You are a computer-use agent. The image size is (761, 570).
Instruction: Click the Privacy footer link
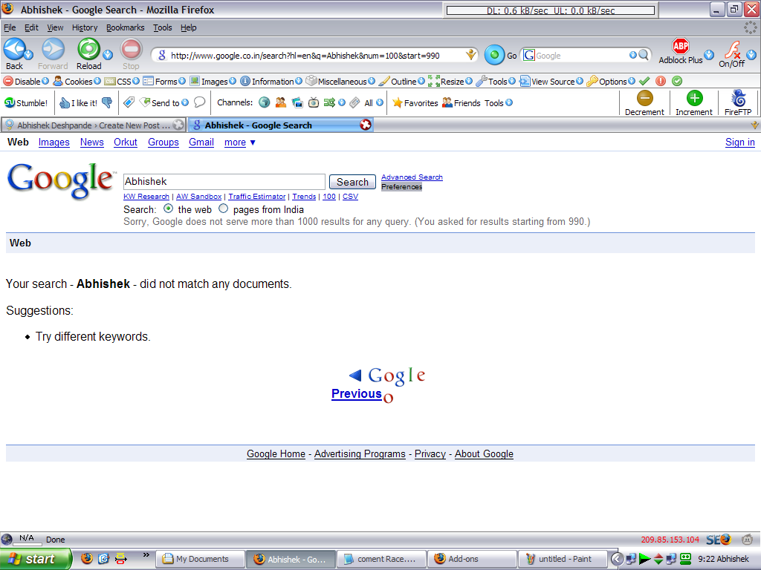(430, 453)
